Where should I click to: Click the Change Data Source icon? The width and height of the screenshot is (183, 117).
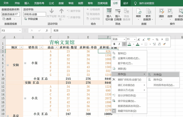coord(148,11)
